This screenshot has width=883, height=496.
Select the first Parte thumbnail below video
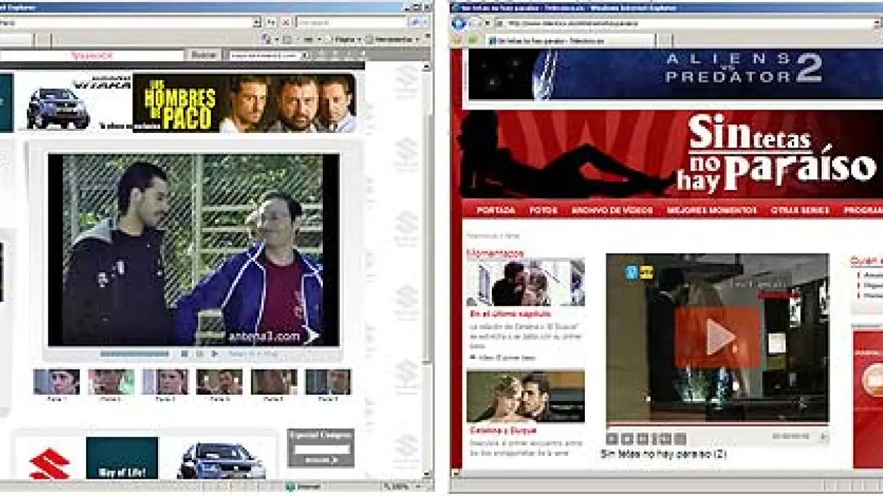click(x=57, y=382)
